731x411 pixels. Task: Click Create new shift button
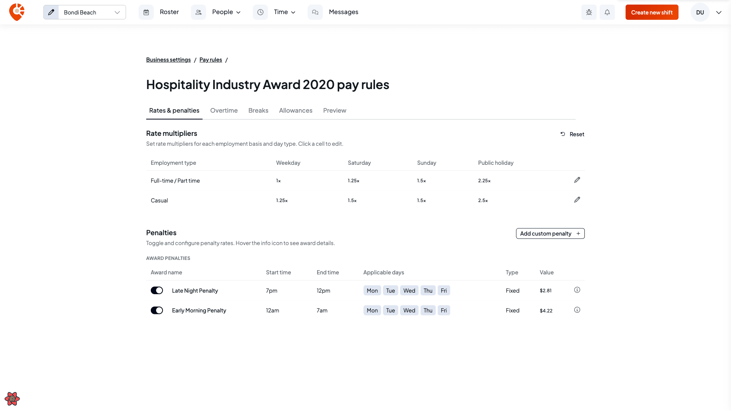pyautogui.click(x=652, y=12)
